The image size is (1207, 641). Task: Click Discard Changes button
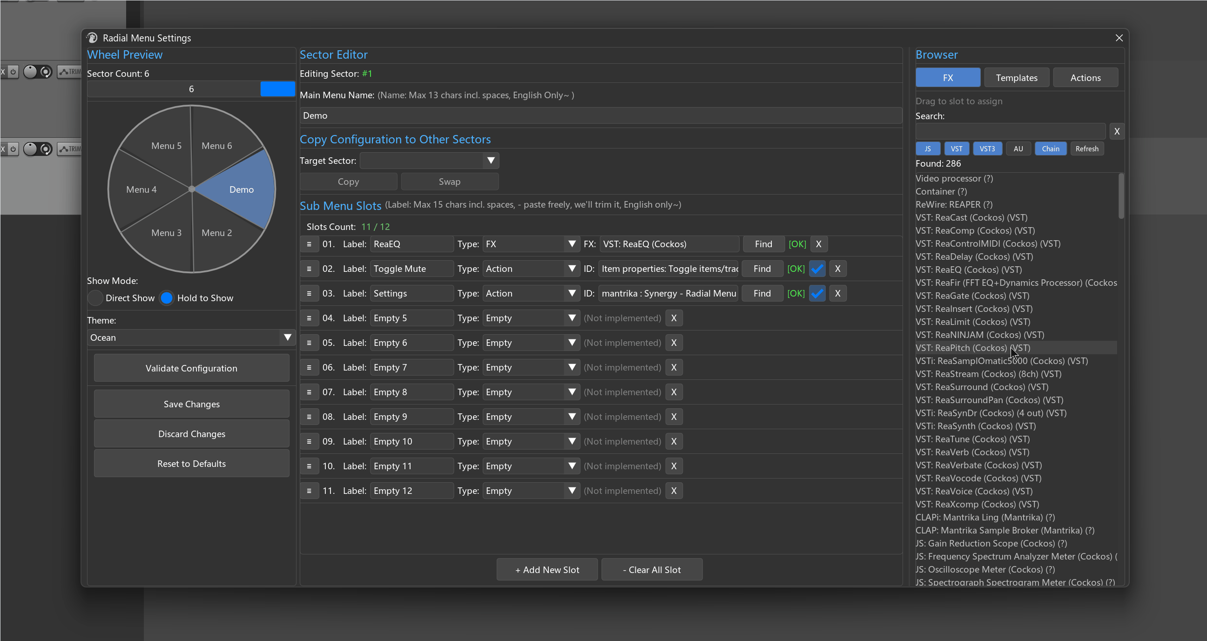pyautogui.click(x=191, y=434)
